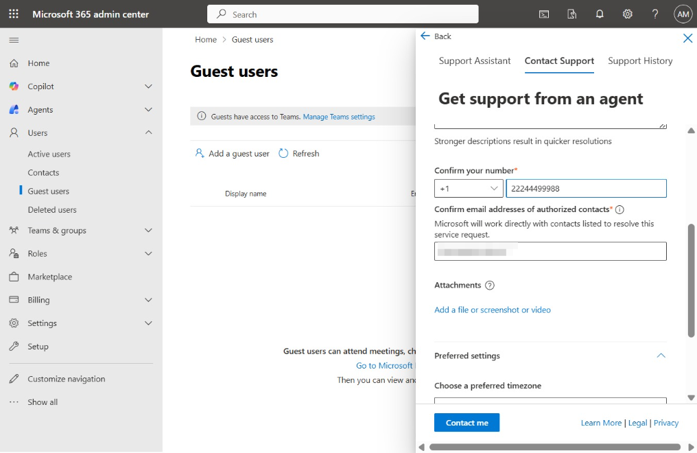Expand the Teams & groups section
Viewport: 697px width, 453px height.
point(148,231)
